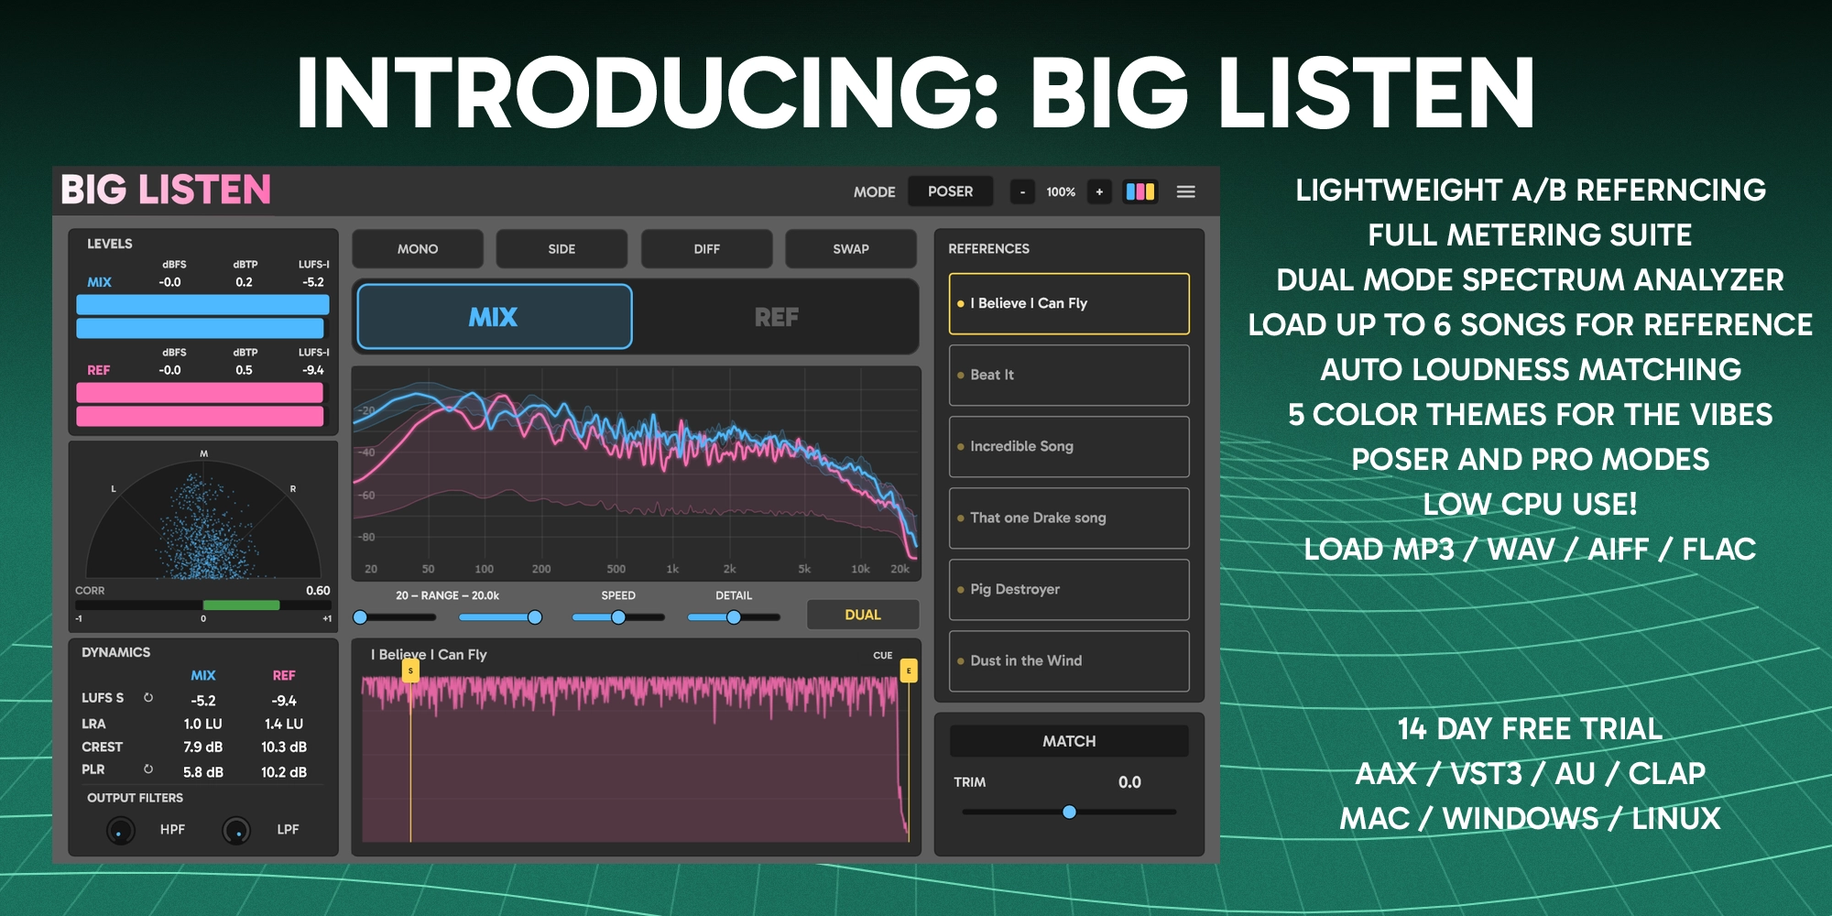This screenshot has height=916, width=1832.
Task: Click the cue end marker E
Action: point(909,671)
